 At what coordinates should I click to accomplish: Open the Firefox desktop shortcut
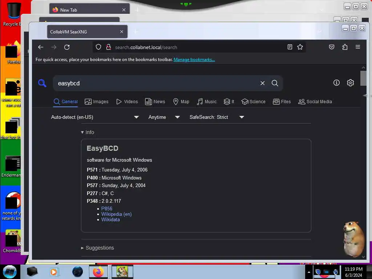[x=13, y=53]
